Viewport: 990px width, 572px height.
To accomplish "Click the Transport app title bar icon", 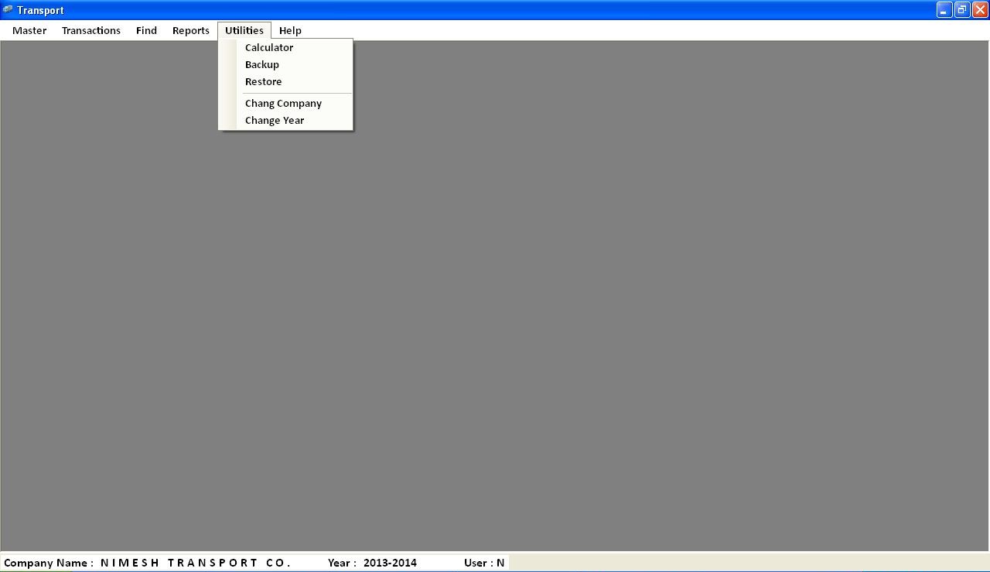I will click(8, 10).
